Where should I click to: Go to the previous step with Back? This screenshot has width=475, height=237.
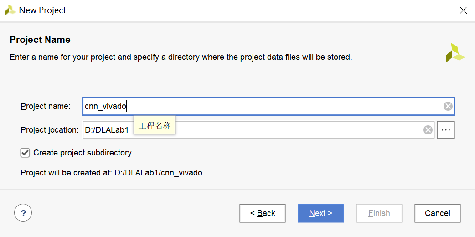pyautogui.click(x=263, y=213)
